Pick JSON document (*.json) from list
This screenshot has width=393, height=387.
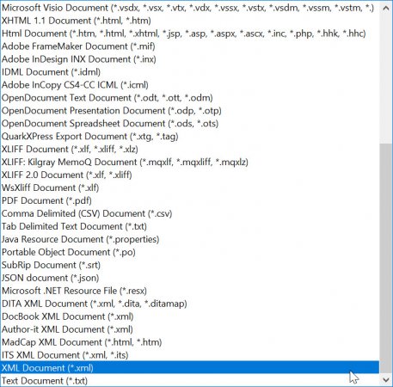[x=190, y=278]
